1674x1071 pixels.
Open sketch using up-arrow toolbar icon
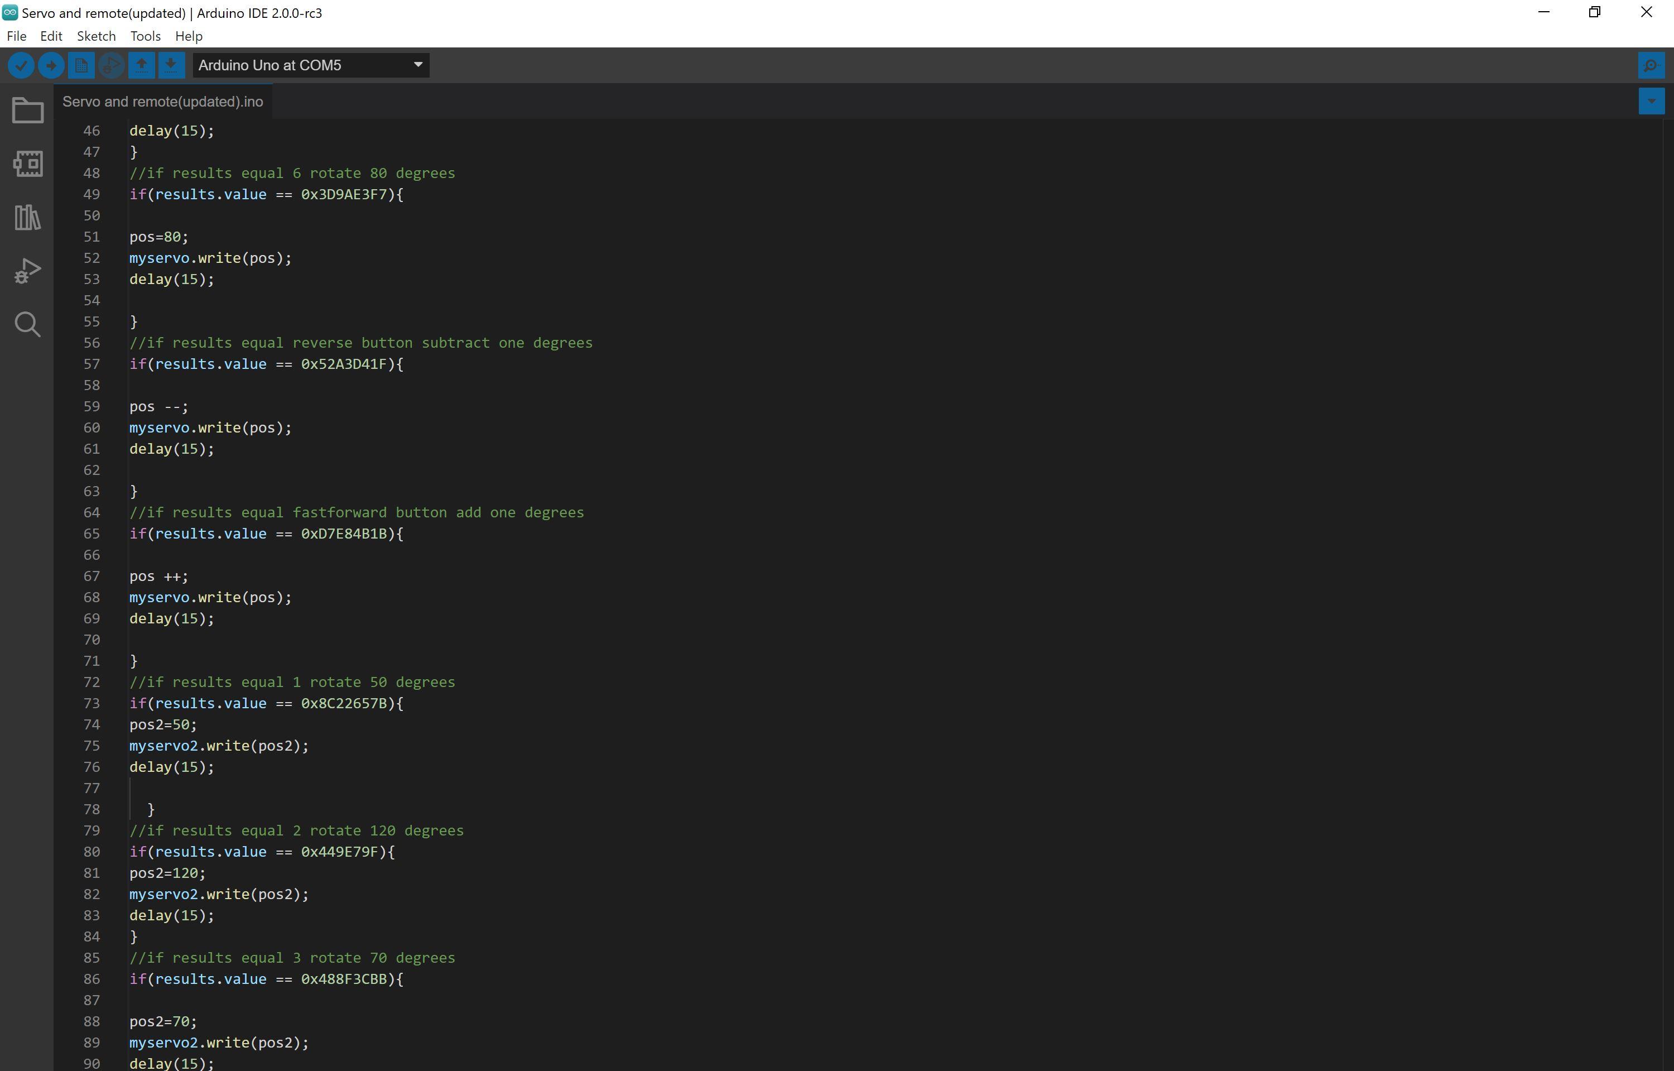tap(141, 65)
